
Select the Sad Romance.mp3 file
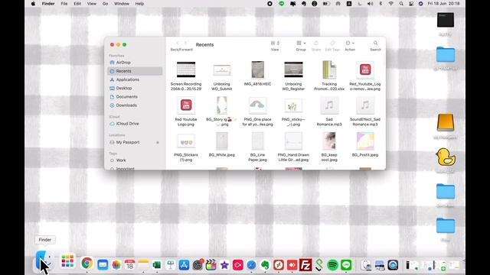point(329,112)
